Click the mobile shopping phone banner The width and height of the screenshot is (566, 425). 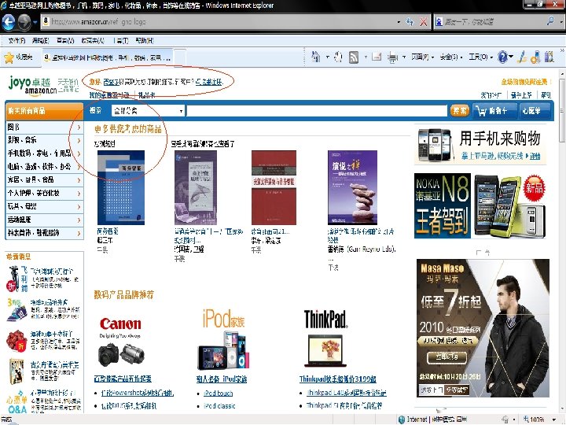coord(480,146)
